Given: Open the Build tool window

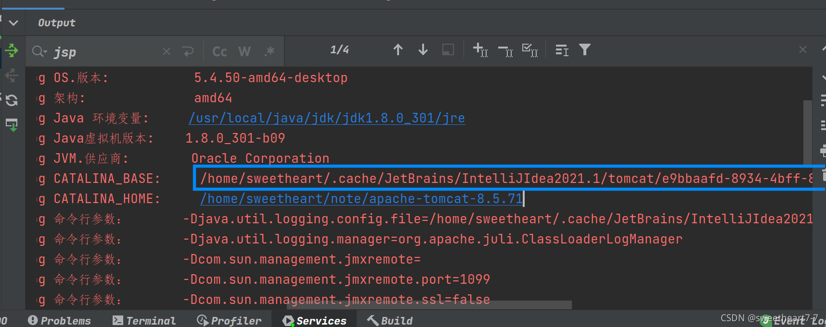Looking at the screenshot, I should pyautogui.click(x=390, y=320).
